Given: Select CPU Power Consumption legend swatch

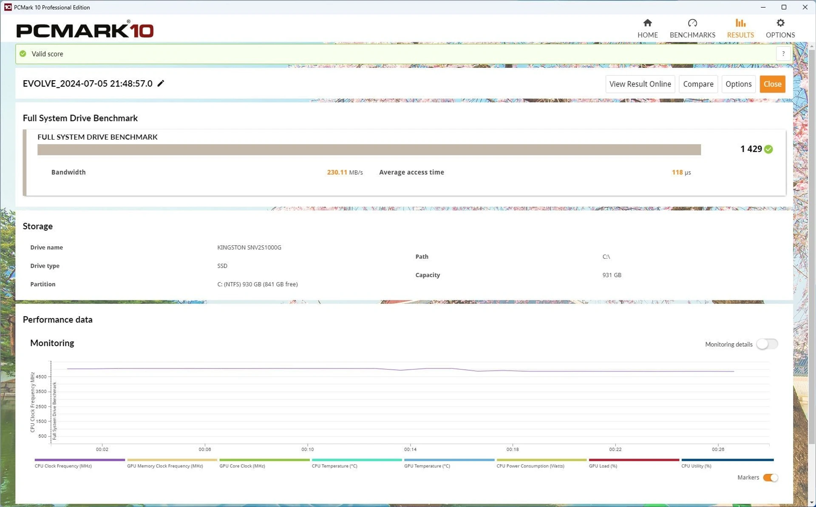Looking at the screenshot, I should pos(541,460).
